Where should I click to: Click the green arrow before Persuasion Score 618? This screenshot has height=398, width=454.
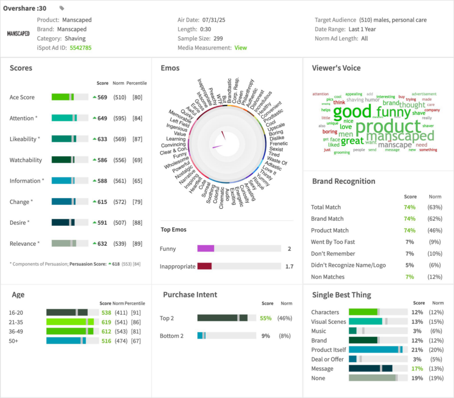tap(110, 264)
